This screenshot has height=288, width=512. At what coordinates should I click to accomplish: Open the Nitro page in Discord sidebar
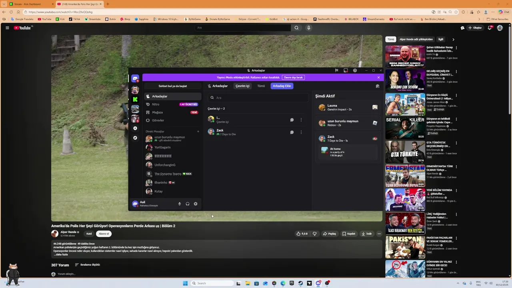pyautogui.click(x=173, y=104)
